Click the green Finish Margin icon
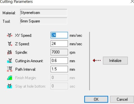 pos(10,78)
